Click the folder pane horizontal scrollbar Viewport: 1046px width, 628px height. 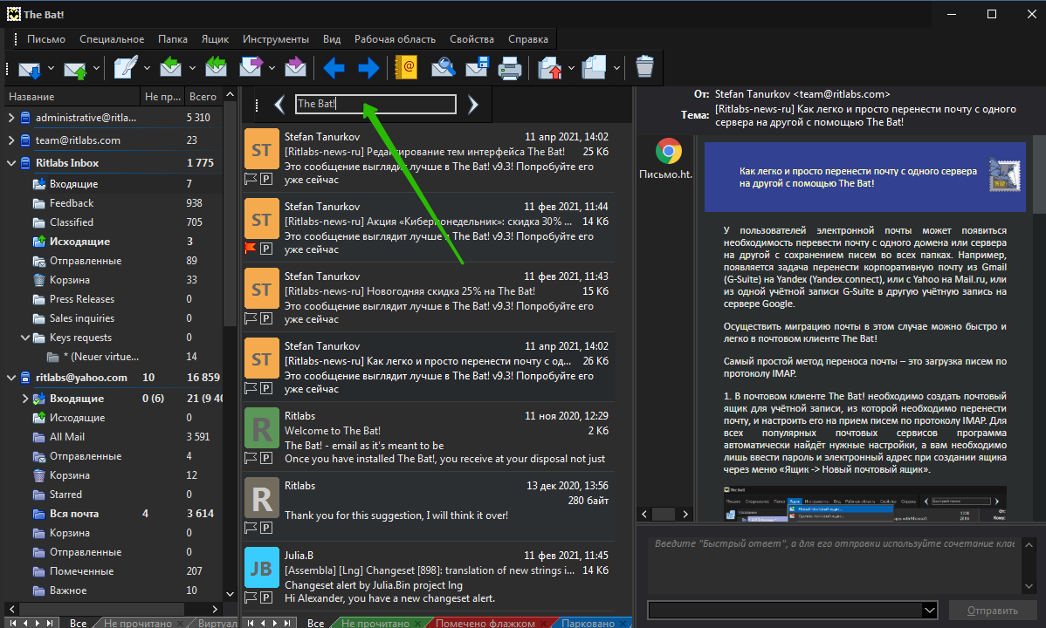(x=100, y=609)
